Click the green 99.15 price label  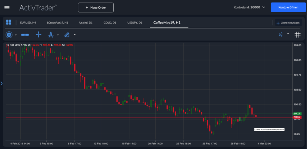(x=296, y=114)
